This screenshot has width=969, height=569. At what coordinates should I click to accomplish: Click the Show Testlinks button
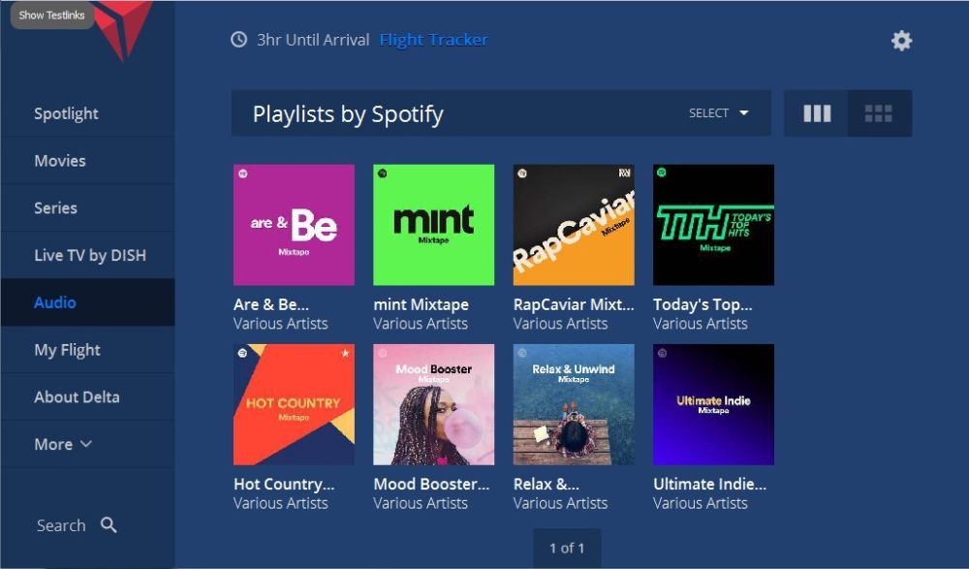(x=51, y=15)
